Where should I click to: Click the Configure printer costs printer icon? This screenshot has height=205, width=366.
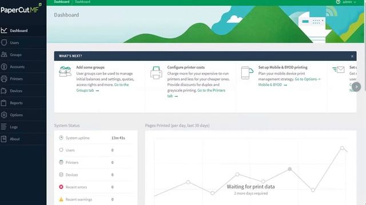point(156,73)
